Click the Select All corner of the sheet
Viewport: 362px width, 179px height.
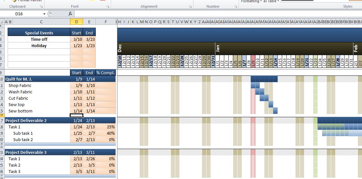coord(2,22)
